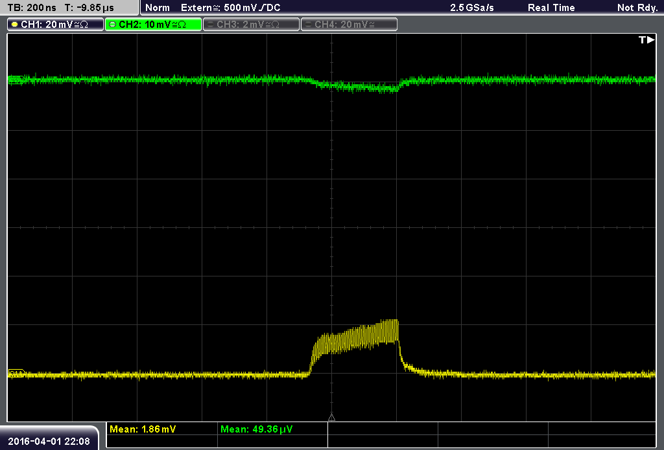
Task: Click the yellow CH1 ground level marker
Action: click(x=16, y=374)
